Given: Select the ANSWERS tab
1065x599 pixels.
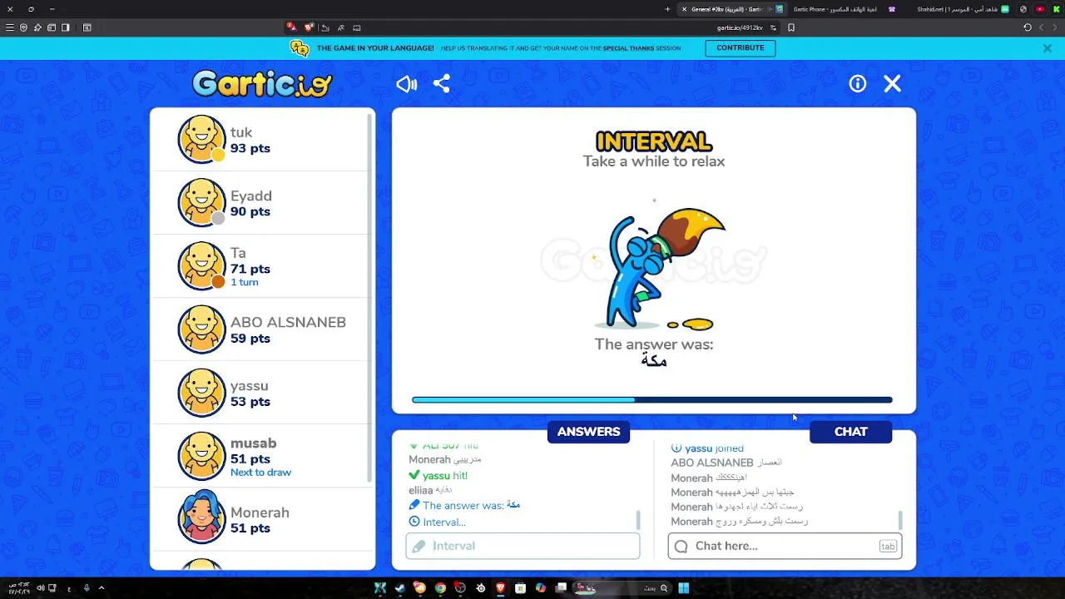Looking at the screenshot, I should pyautogui.click(x=588, y=432).
